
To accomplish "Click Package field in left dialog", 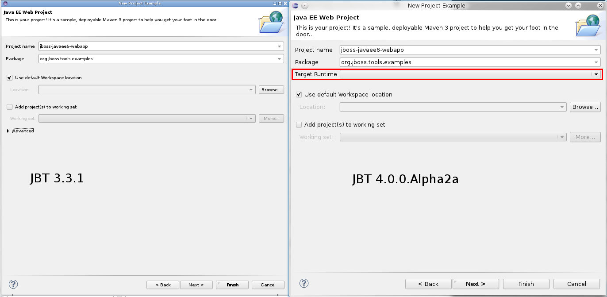I will pos(161,58).
